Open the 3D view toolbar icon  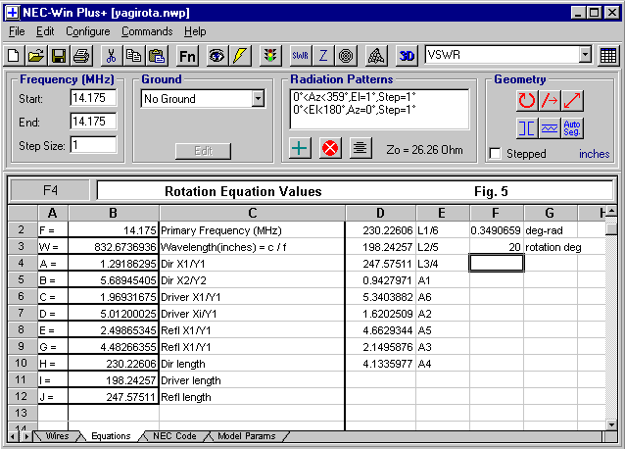pyautogui.click(x=408, y=56)
